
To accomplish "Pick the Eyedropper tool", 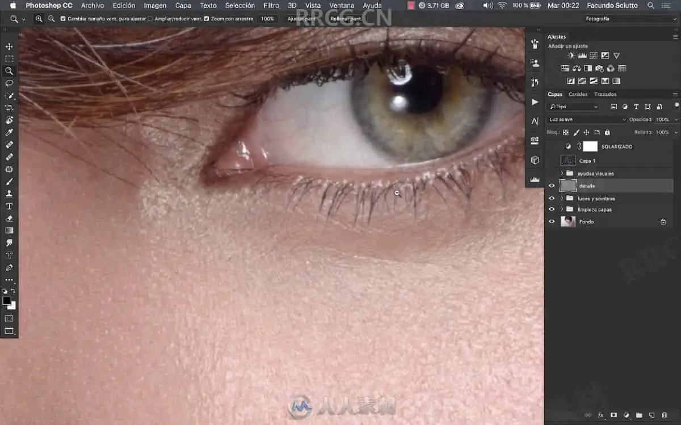I will coord(9,133).
